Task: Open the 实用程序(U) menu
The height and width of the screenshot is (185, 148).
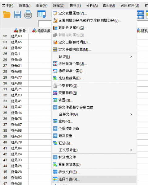Action: (130, 6)
